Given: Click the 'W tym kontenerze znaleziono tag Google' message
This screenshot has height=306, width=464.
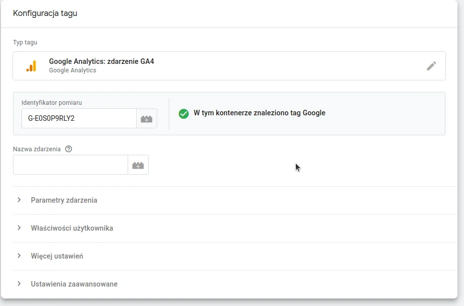Looking at the screenshot, I should 259,113.
